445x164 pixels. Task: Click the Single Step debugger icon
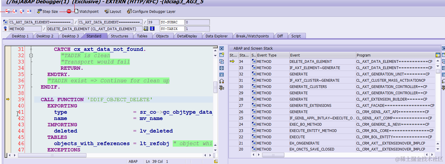[x=7, y=11]
